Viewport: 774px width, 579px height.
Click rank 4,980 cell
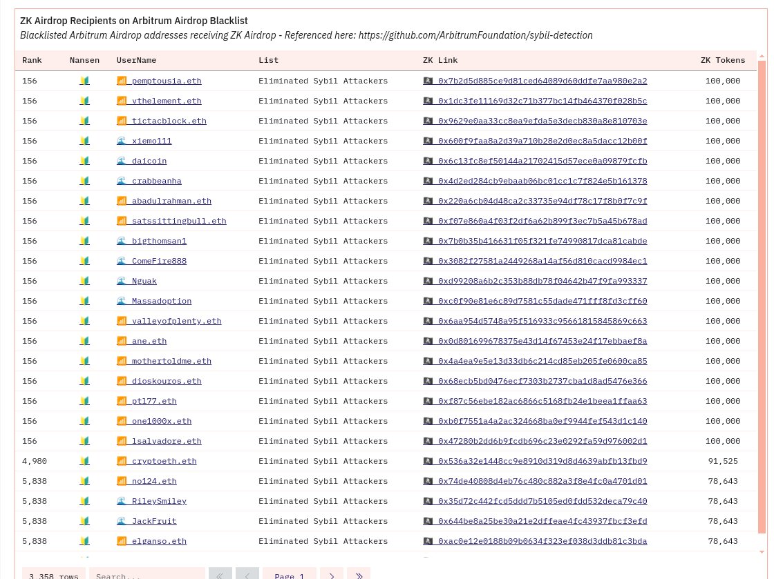tap(35, 461)
